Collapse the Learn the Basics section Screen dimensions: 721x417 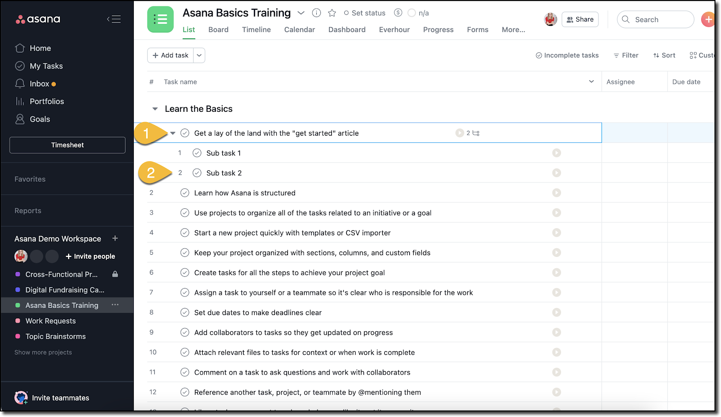pos(155,109)
